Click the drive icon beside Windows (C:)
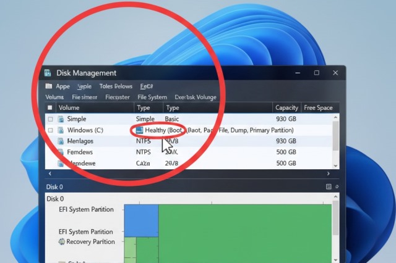Image resolution: width=396 pixels, height=263 pixels. point(61,130)
